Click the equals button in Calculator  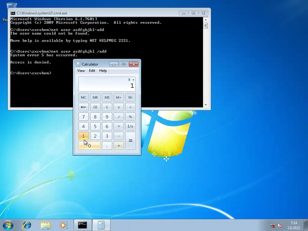(x=131, y=141)
